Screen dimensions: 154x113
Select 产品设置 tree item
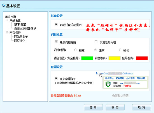(15, 20)
